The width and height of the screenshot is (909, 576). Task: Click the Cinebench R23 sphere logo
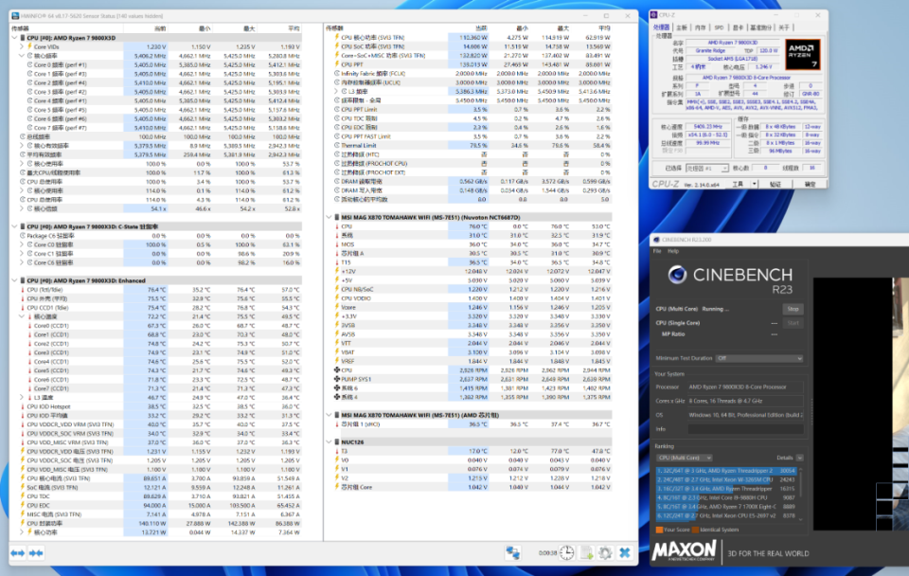click(677, 275)
